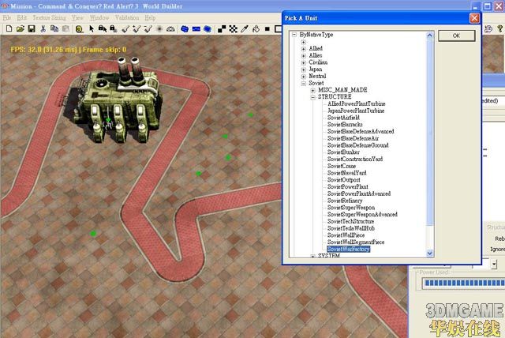Screen dimensions: 505x338
Task: Expand the Allies tree node
Action: (303, 56)
